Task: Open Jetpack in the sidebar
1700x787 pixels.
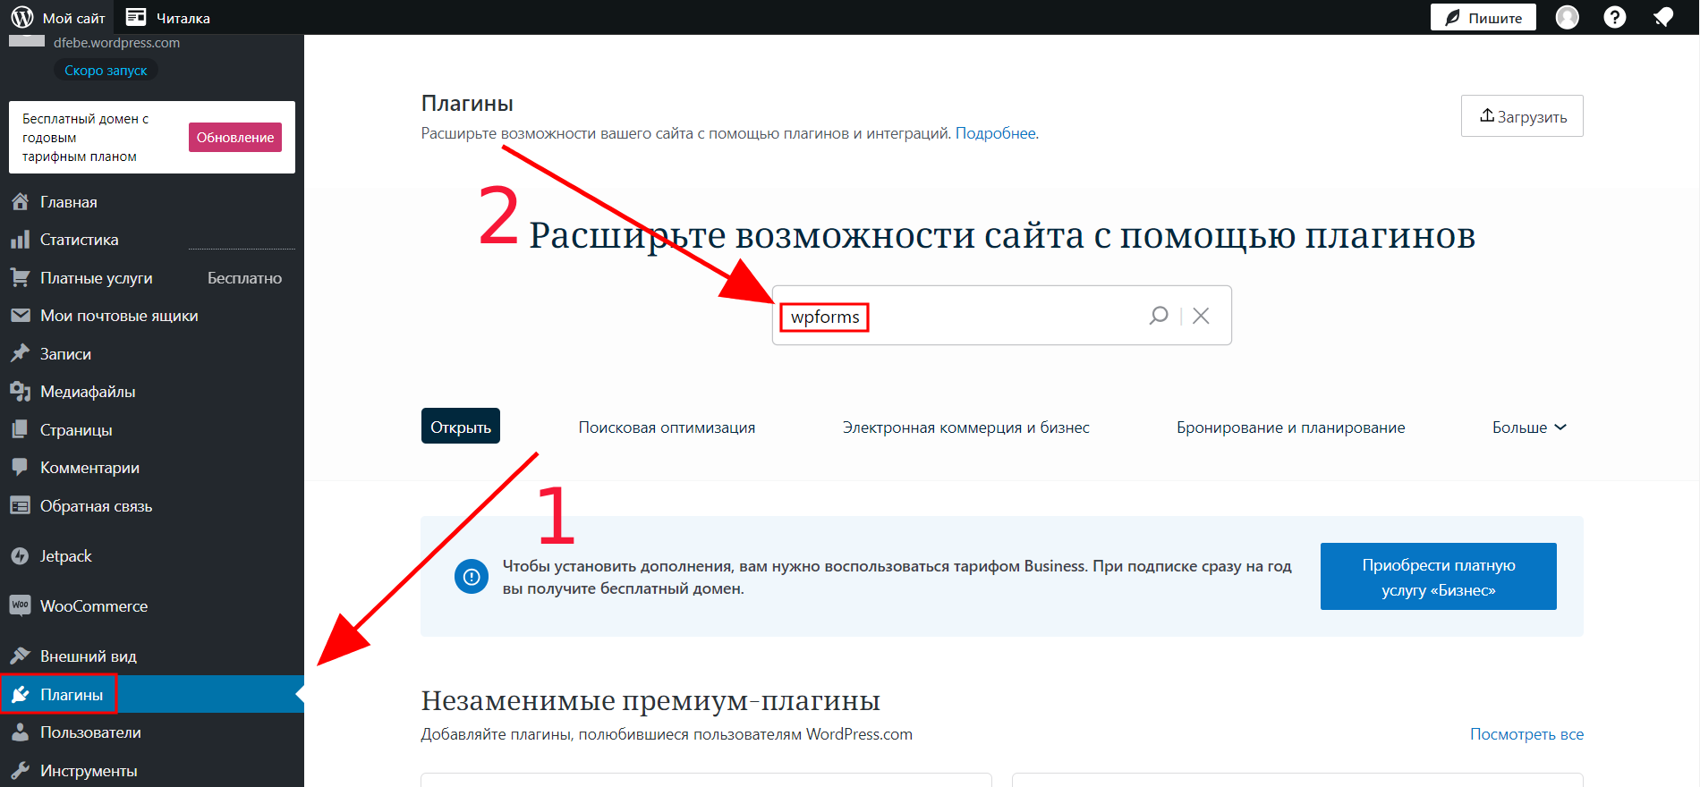Action: tap(66, 556)
